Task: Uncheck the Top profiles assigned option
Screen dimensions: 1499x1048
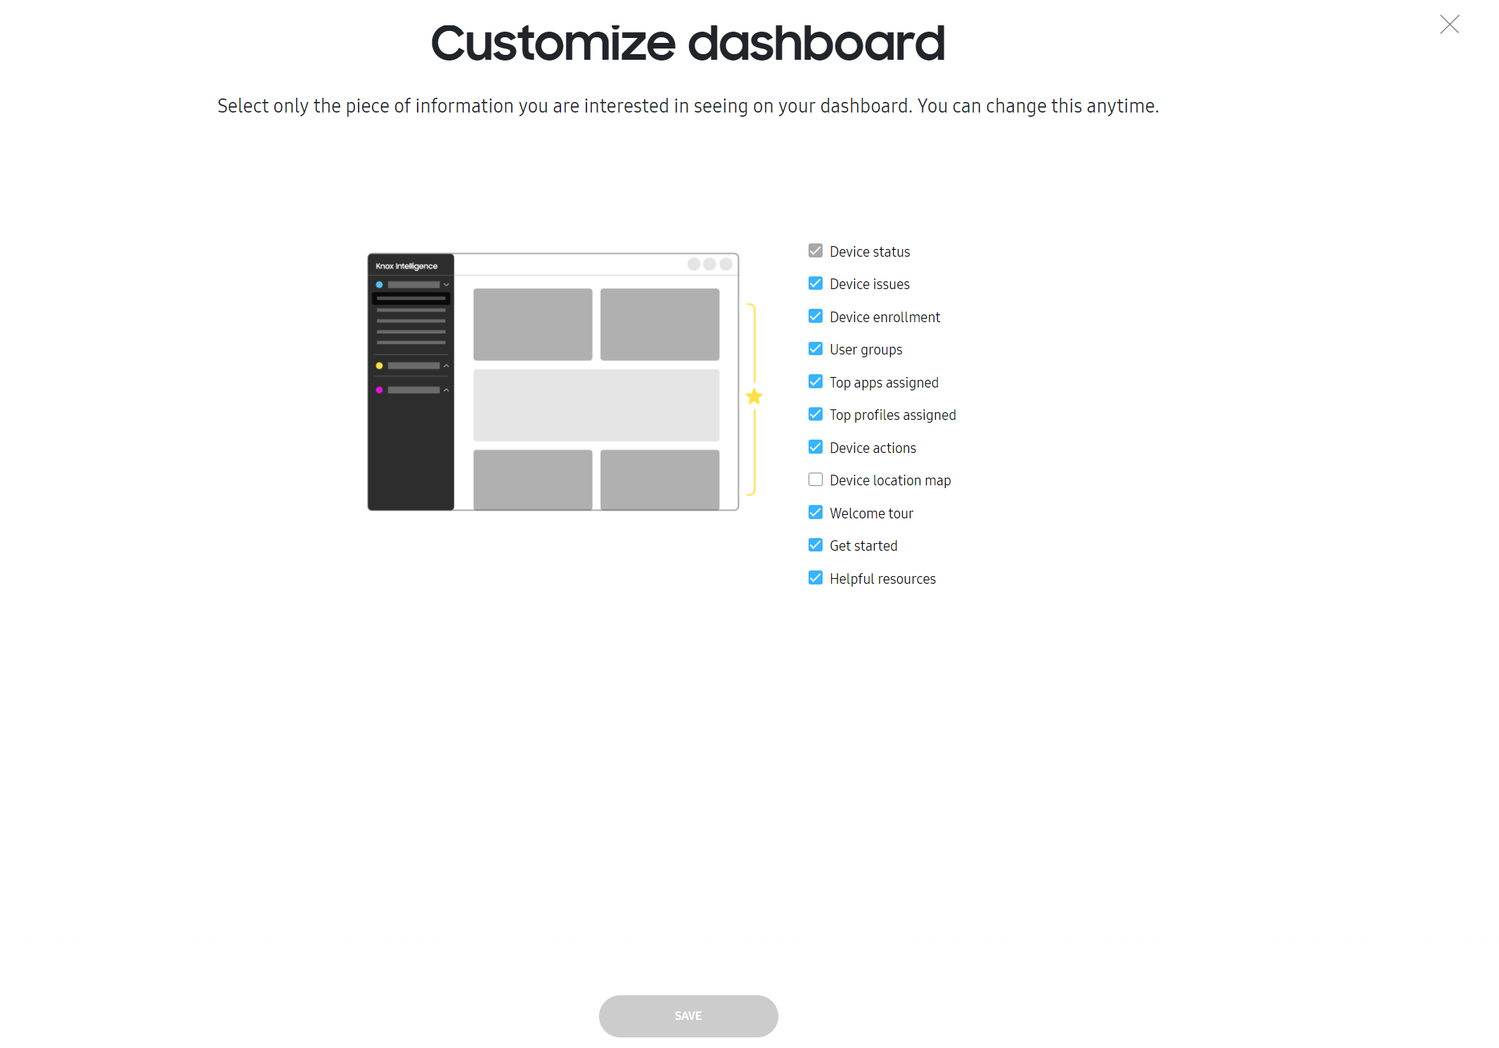Action: 816,415
